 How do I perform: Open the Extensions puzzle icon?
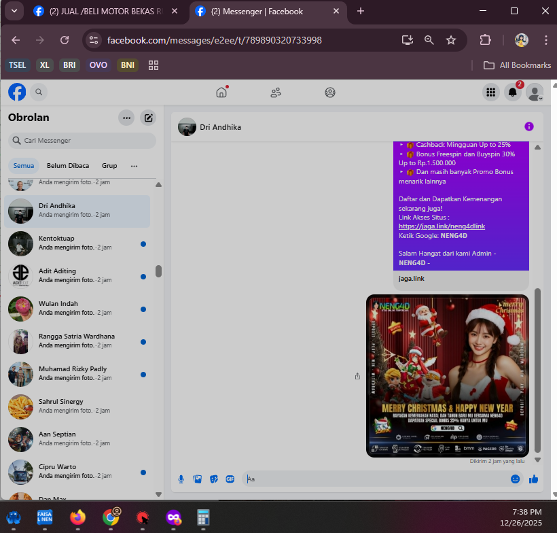pos(485,40)
